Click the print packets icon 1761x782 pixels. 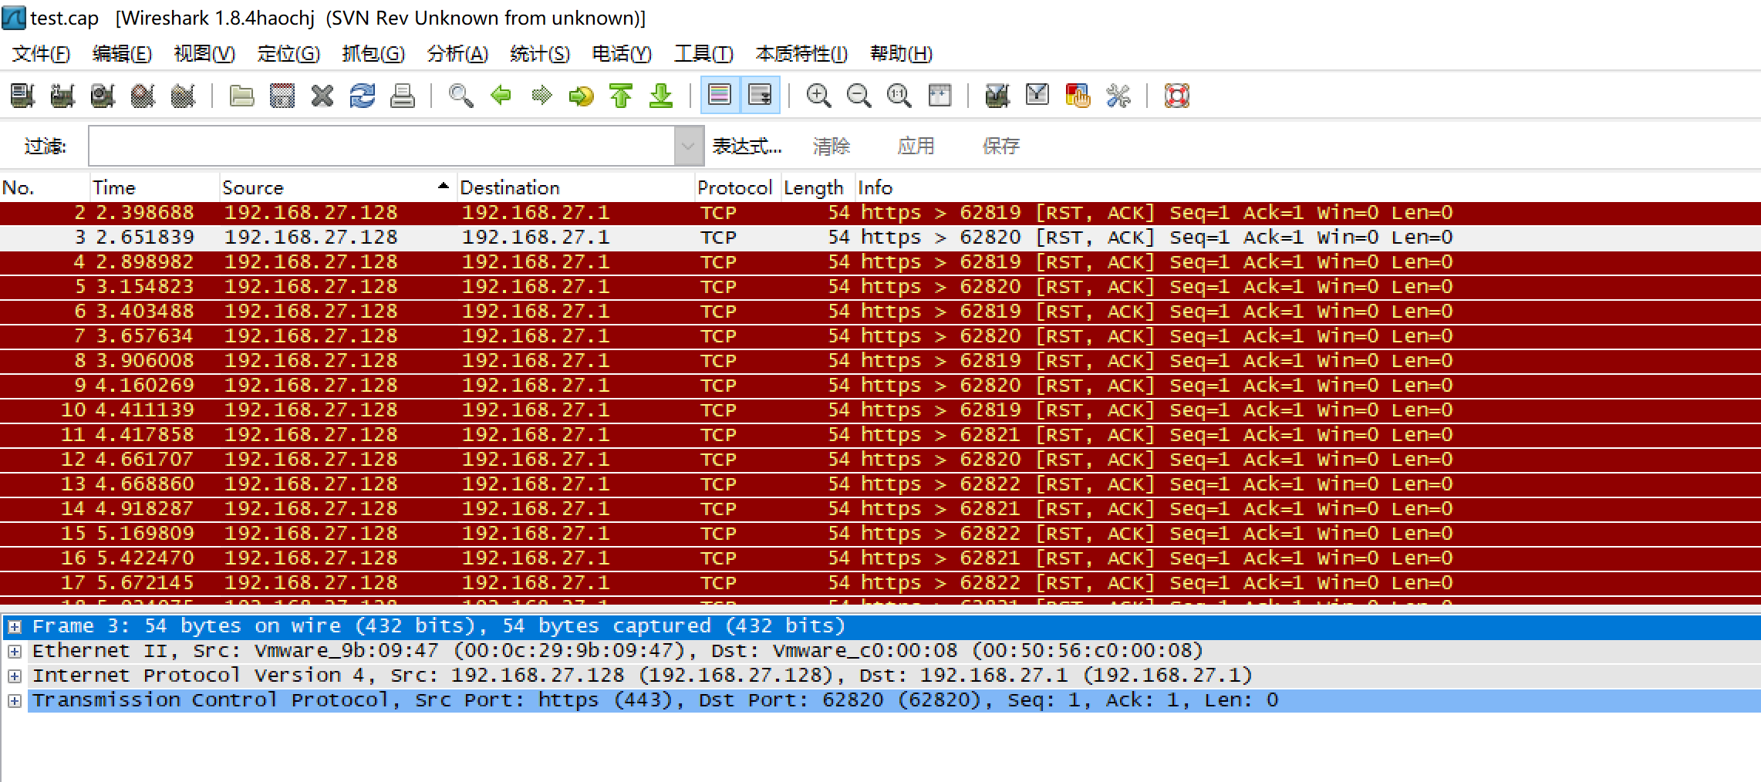402,95
